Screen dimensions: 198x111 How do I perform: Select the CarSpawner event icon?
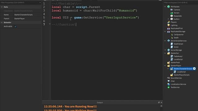point(172,35)
